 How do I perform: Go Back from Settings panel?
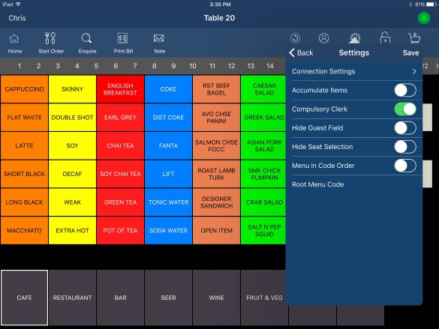301,52
